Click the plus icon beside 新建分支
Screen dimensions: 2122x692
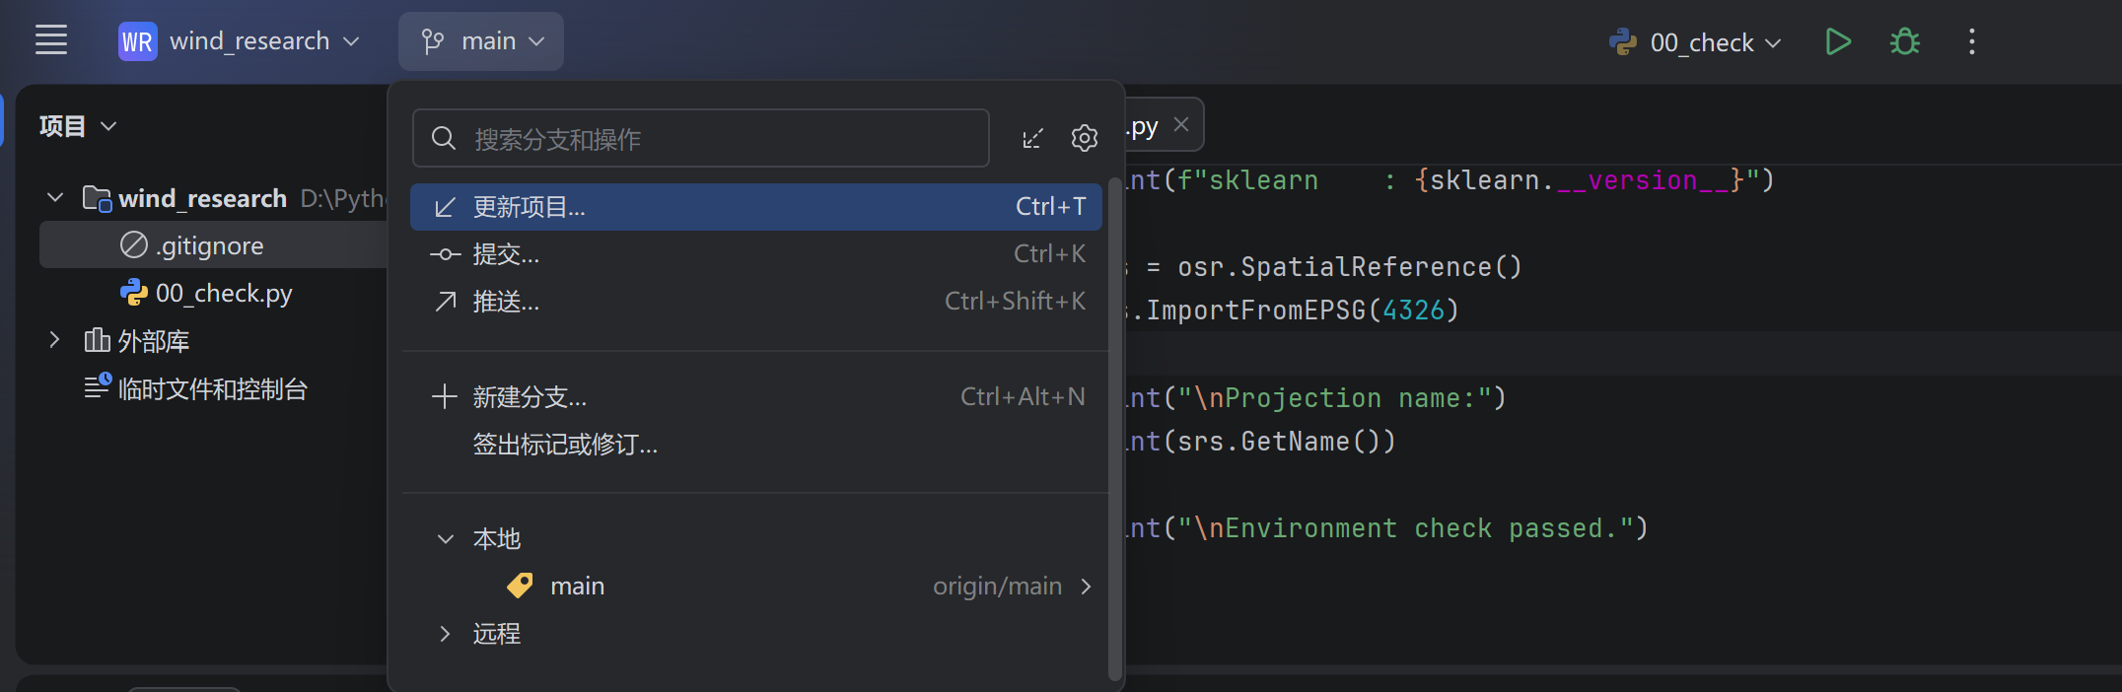(445, 397)
